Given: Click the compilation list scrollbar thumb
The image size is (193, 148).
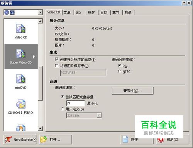Looking at the screenshot, I should click(41, 83).
